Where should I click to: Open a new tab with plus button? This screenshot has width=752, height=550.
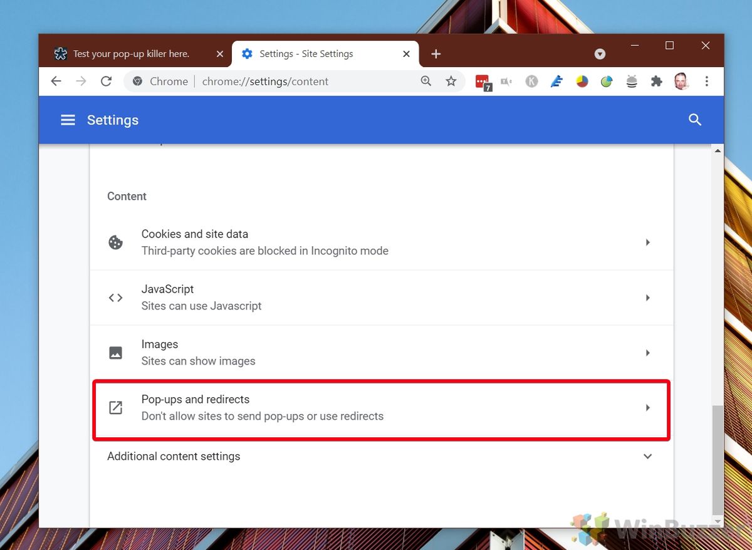436,54
